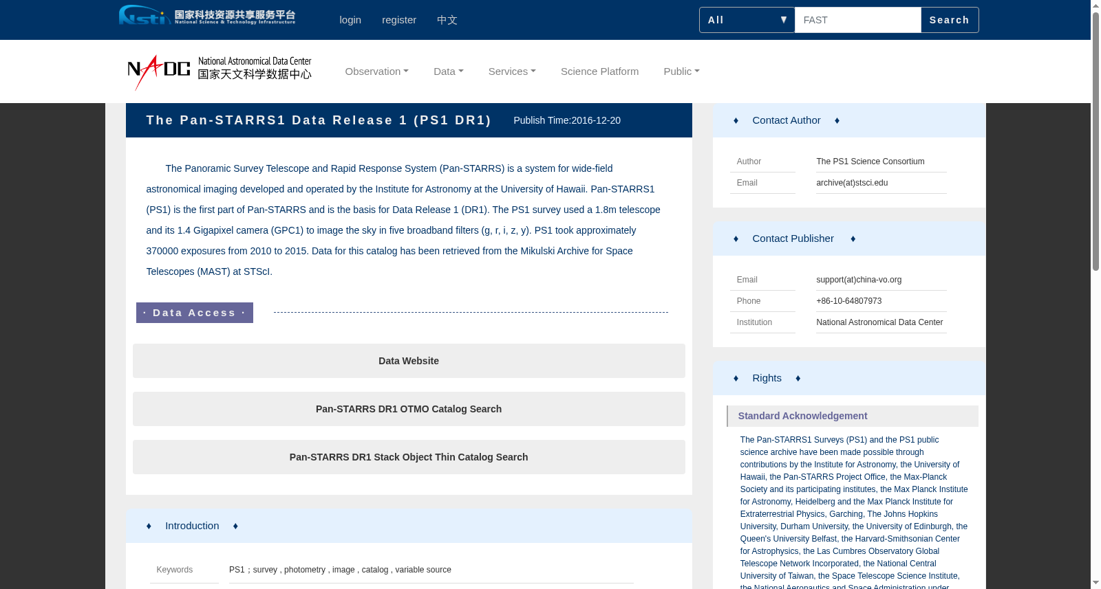1101x589 pixels.
Task: Select phone number +86-10-64807973
Action: point(849,301)
